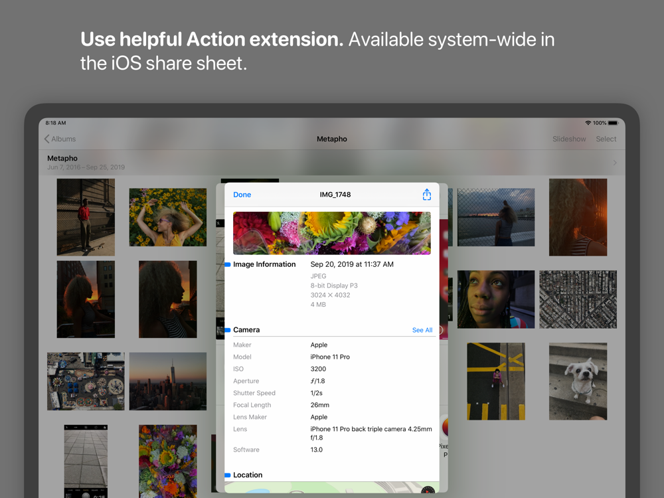This screenshot has height=498, width=664.
Task: Open sunset silhouette photo beside buildings
Action: pyautogui.click(x=86, y=299)
